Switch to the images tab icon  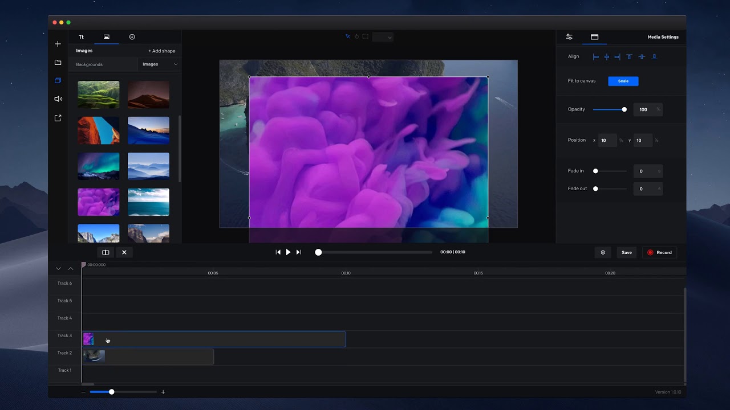coord(107,37)
